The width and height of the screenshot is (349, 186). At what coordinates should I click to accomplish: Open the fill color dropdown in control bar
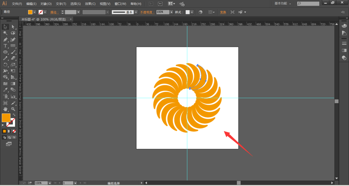(x=35, y=12)
